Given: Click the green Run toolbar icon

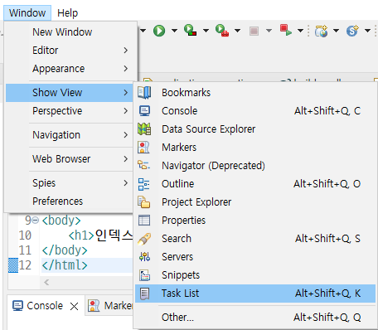Looking at the screenshot, I should coord(159,31).
